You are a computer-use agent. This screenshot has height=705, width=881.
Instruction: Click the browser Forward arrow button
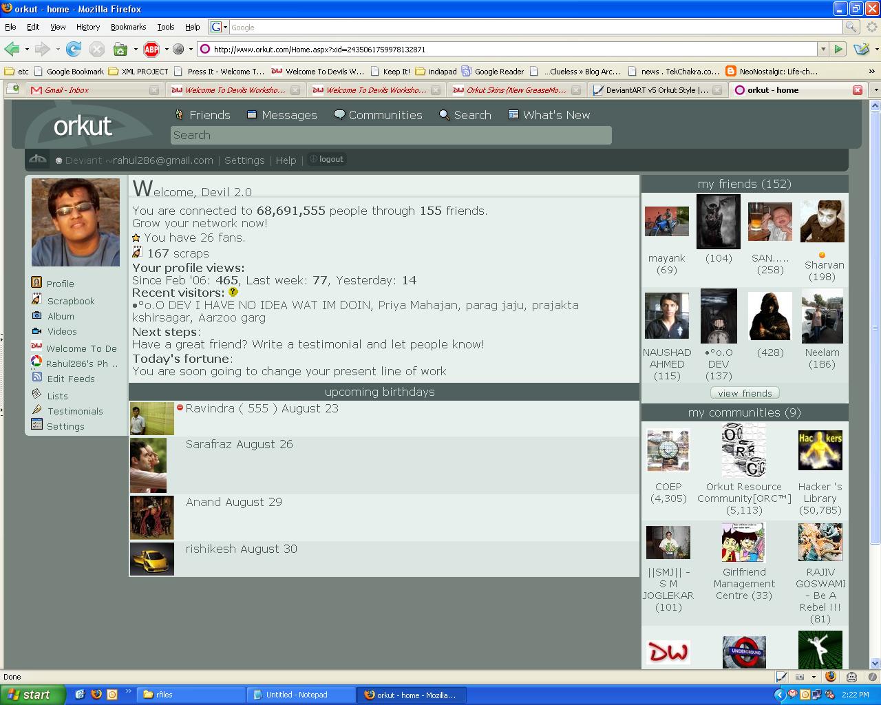42,49
